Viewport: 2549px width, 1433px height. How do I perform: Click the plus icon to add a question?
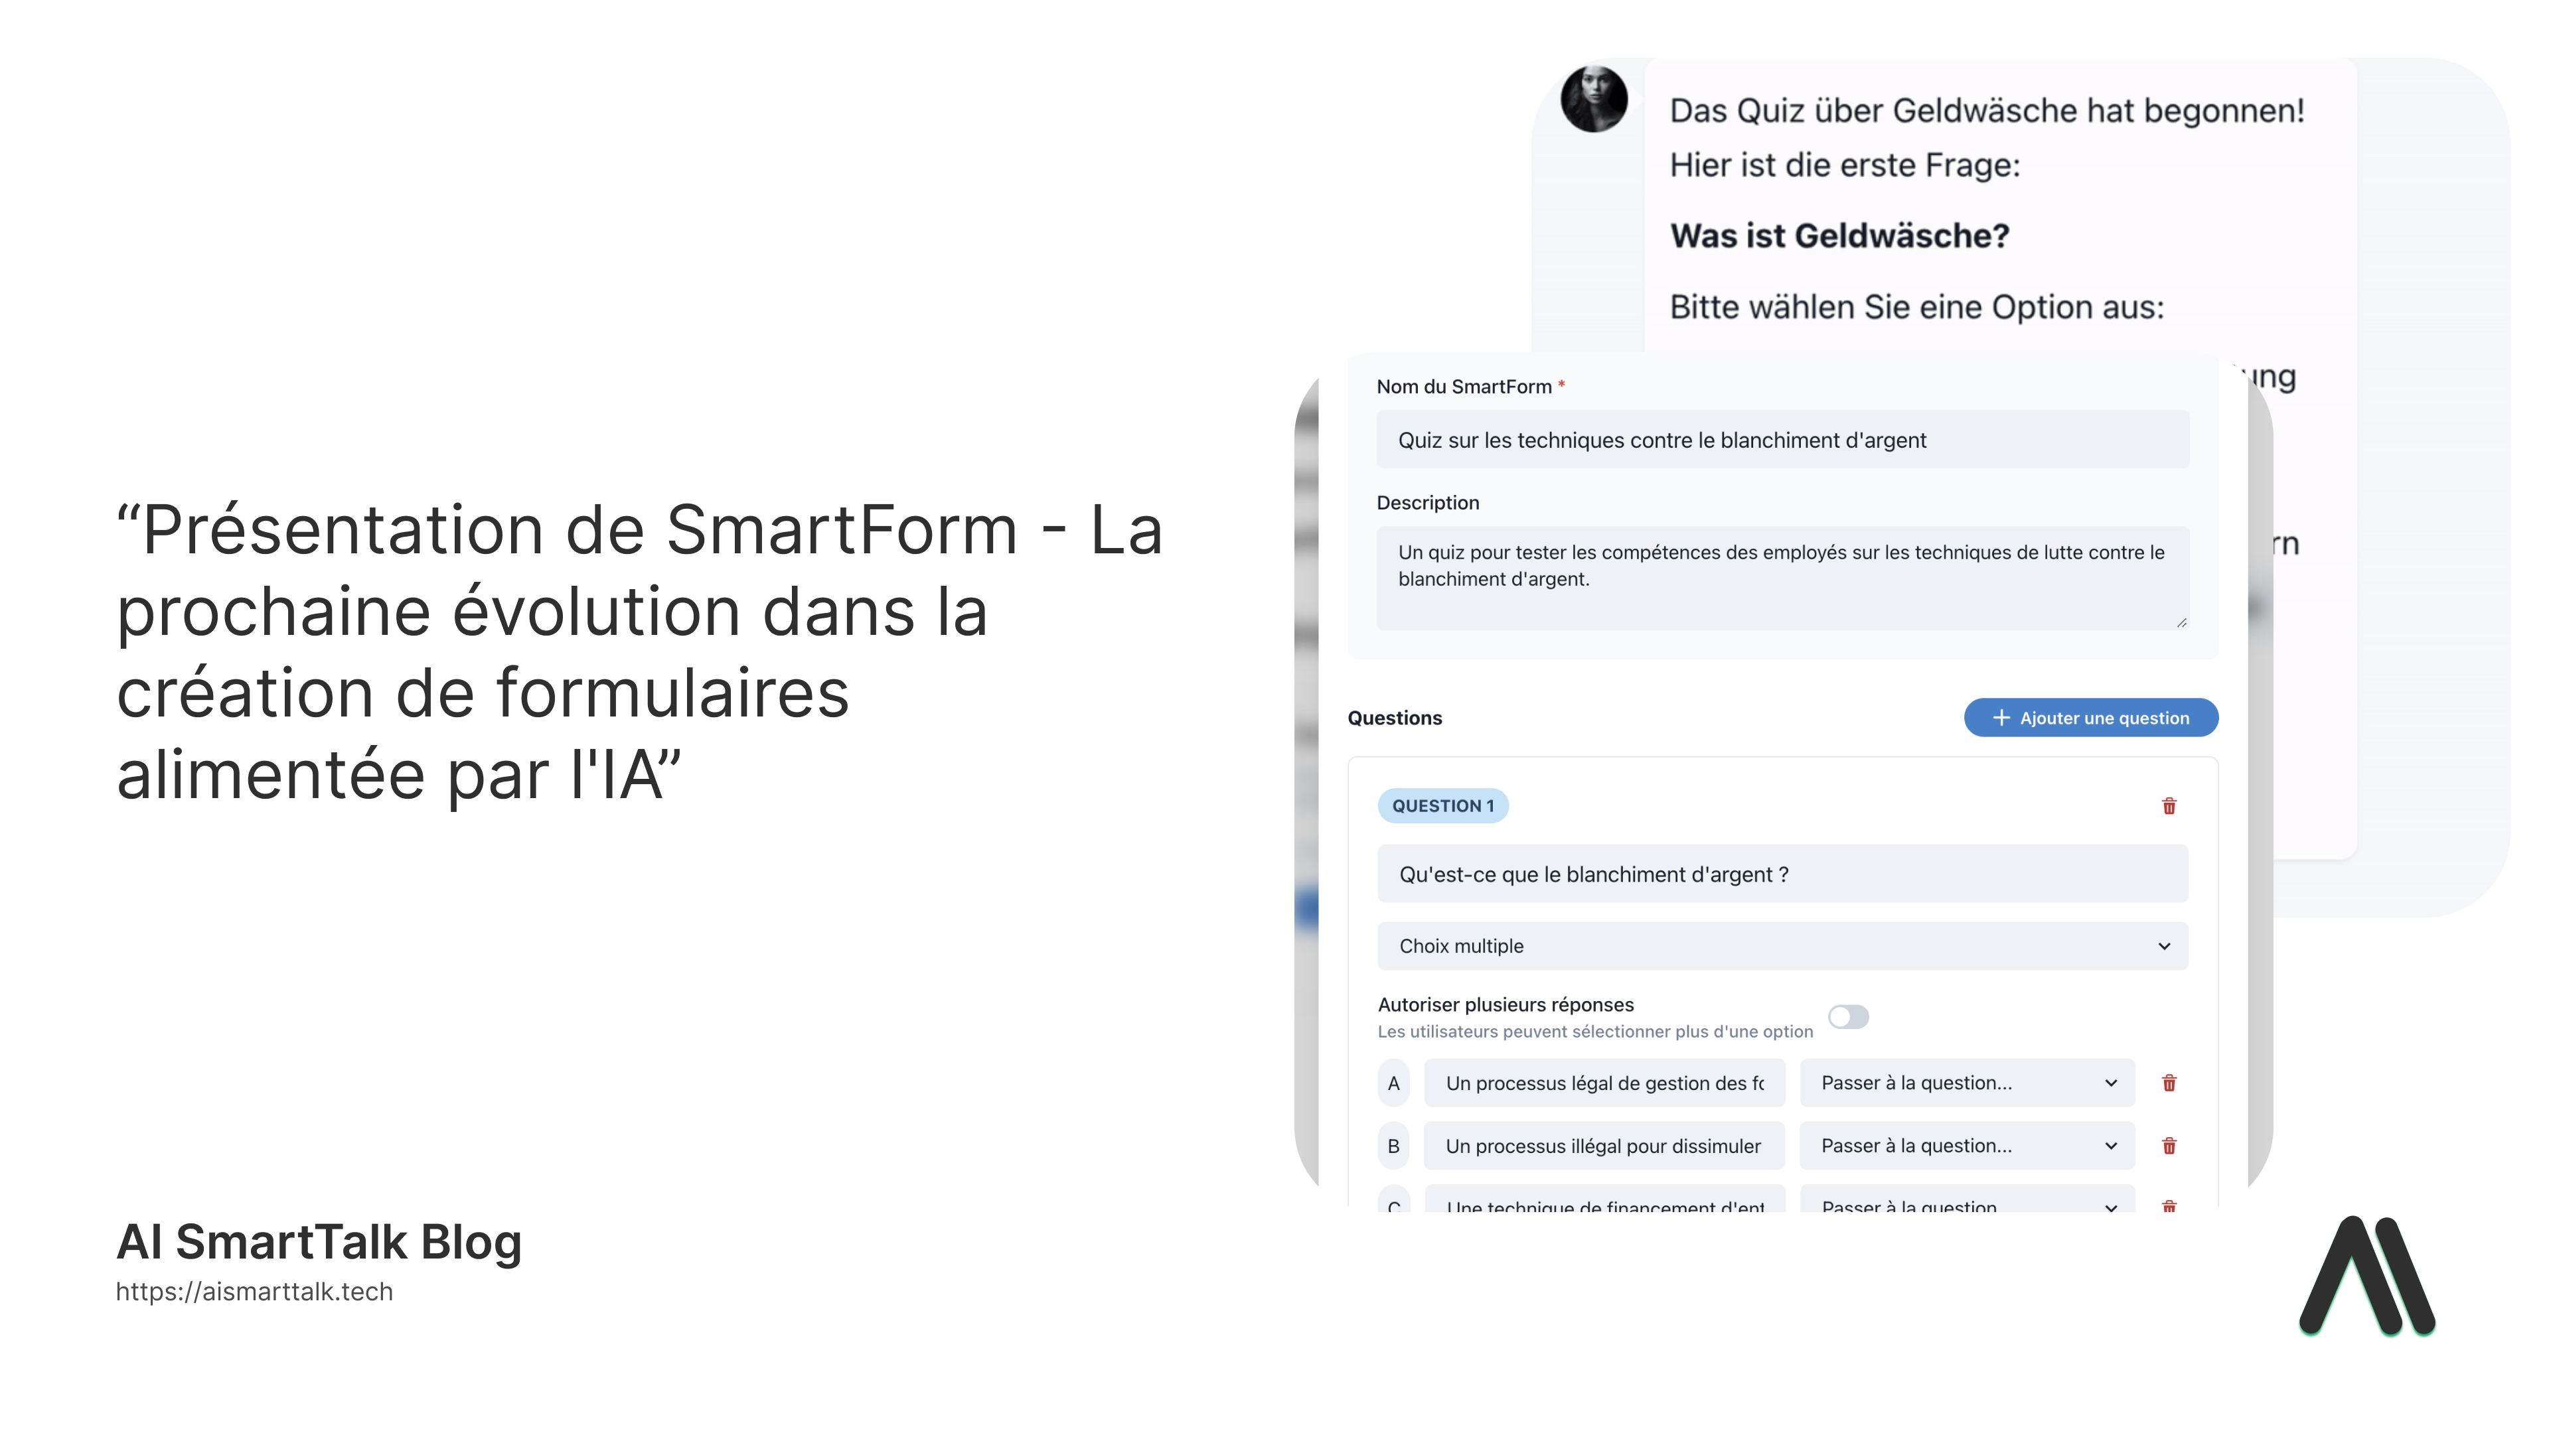pyautogui.click(x=2001, y=717)
